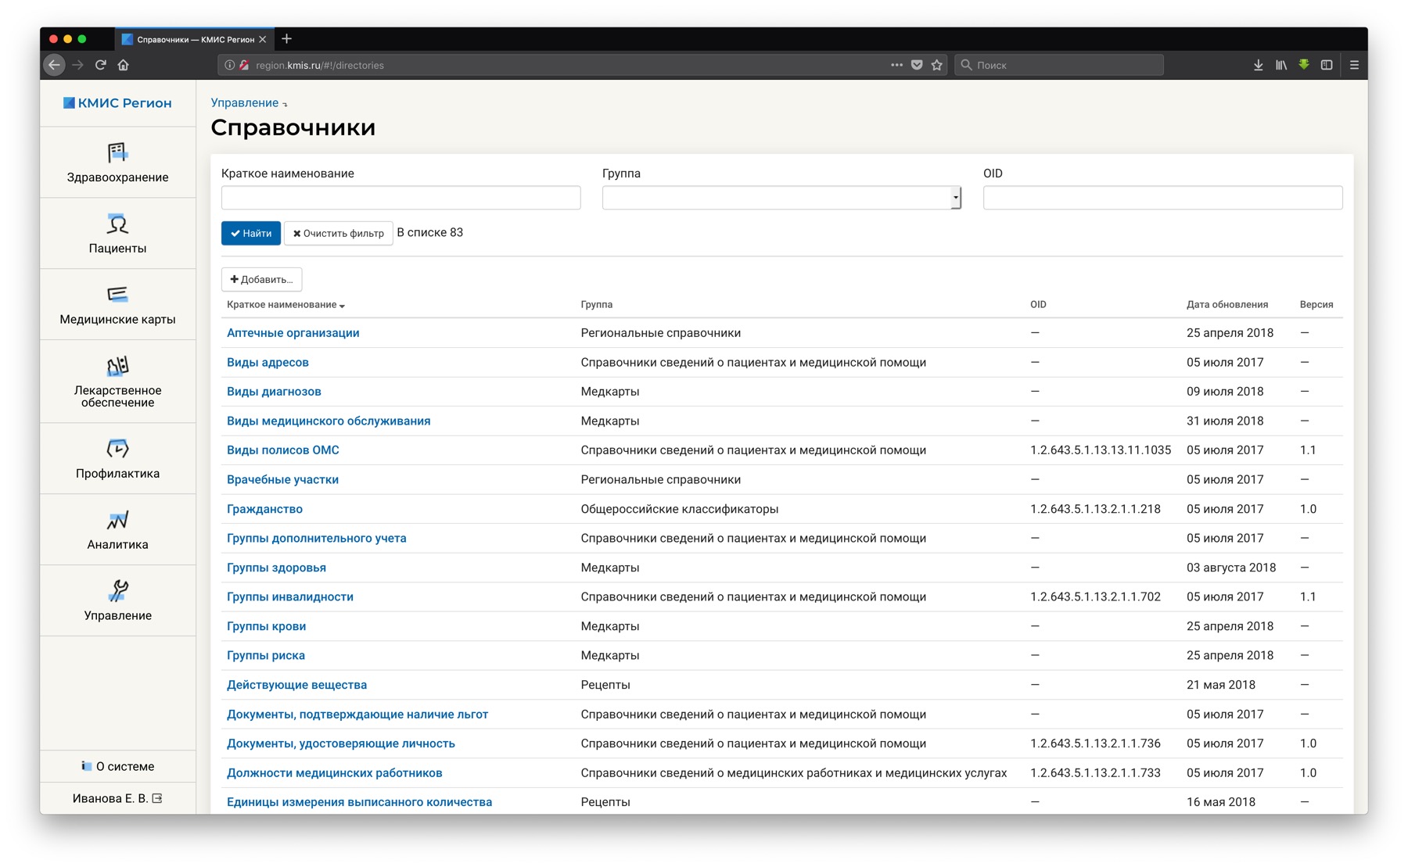Click Общероссийские классификаторы group cell
Image resolution: width=1408 pixels, height=867 pixels.
tap(679, 509)
